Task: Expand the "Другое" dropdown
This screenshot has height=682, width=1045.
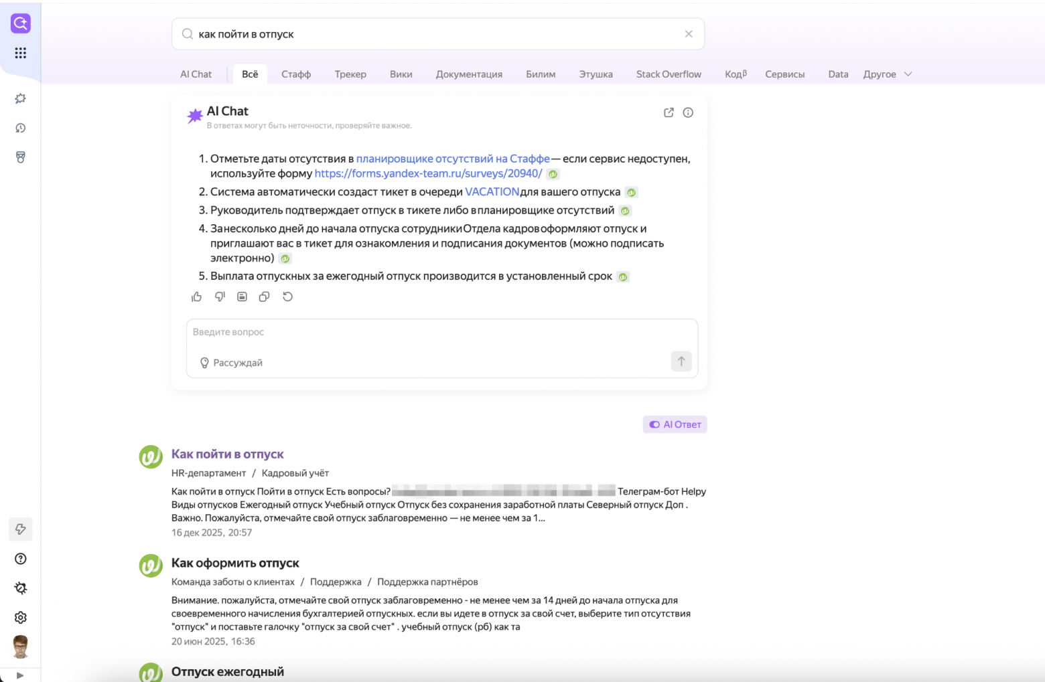Action: coord(888,74)
